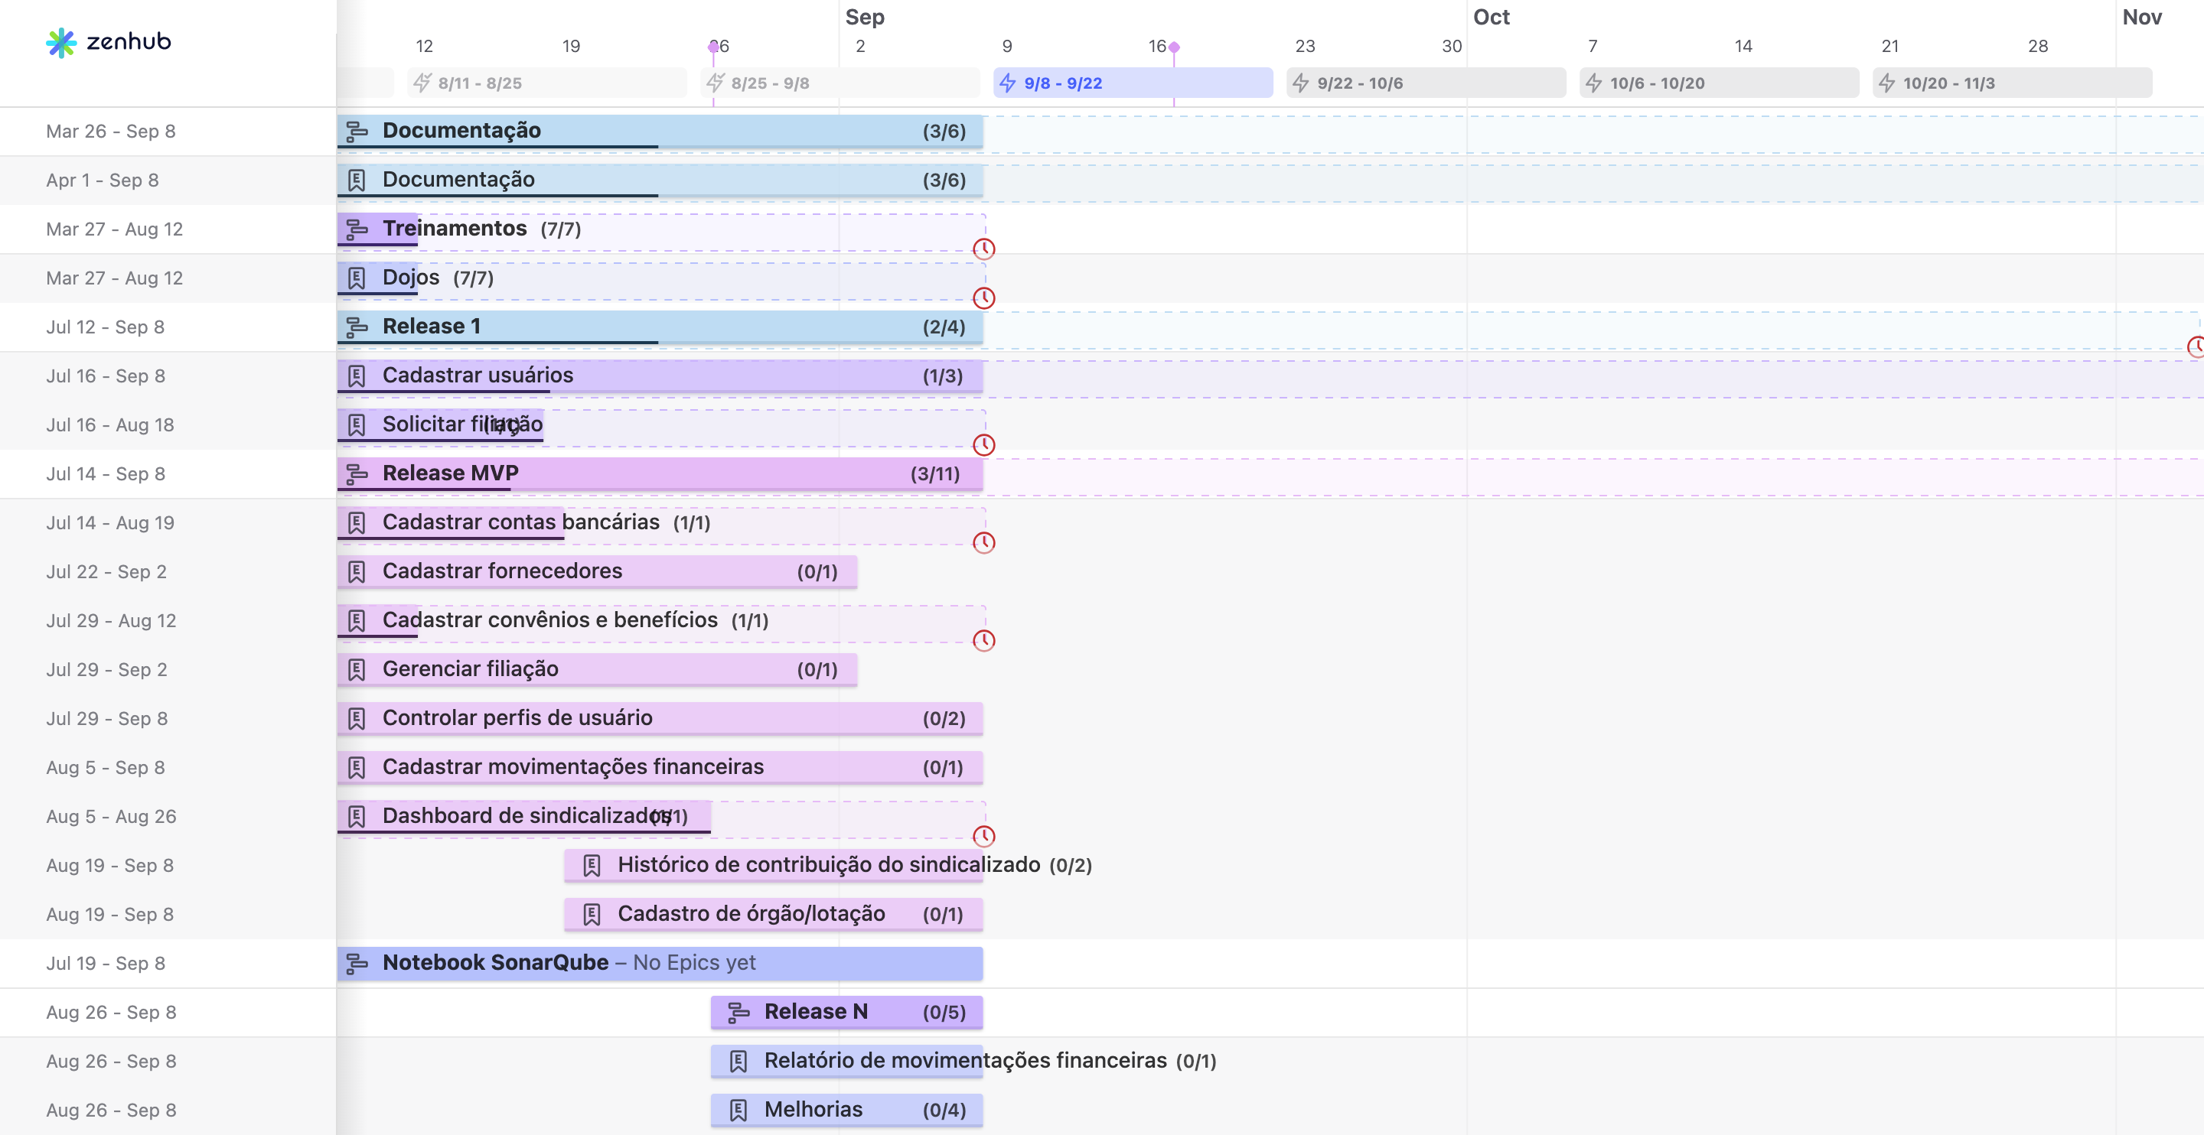Click the (2/4) count on Release 1
Viewport: 2204px width, 1135px height.
pos(944,327)
